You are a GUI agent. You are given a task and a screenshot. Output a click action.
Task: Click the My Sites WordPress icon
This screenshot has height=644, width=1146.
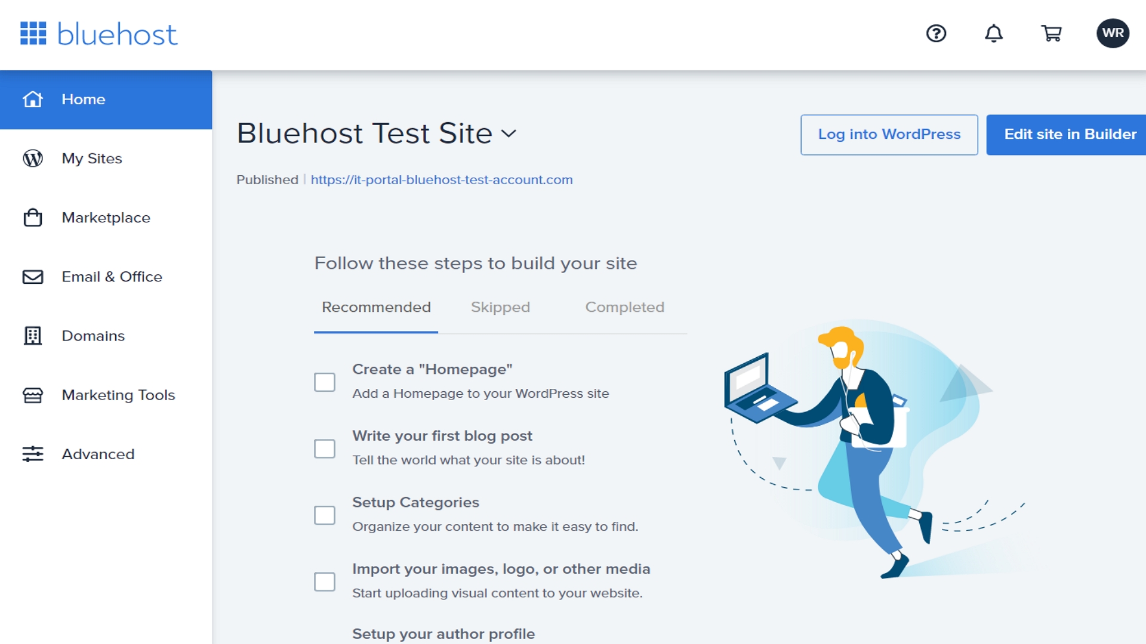tap(32, 158)
